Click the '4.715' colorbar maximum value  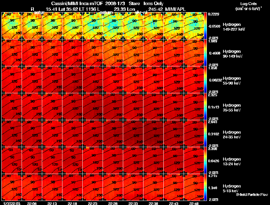pyautogui.click(x=213, y=176)
